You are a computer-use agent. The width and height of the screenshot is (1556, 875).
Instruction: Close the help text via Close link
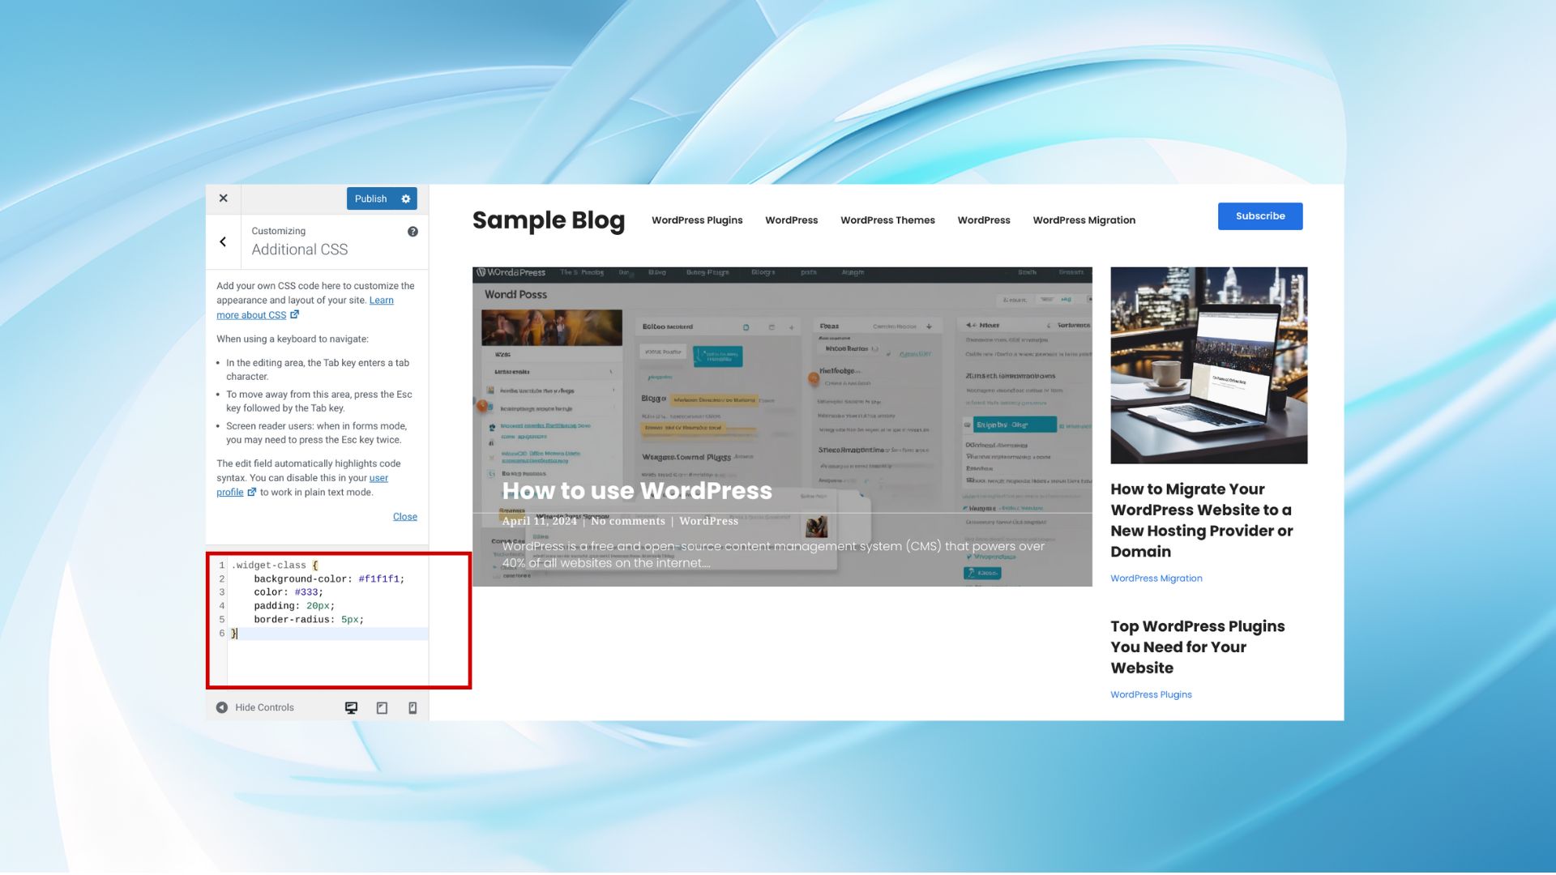(404, 517)
